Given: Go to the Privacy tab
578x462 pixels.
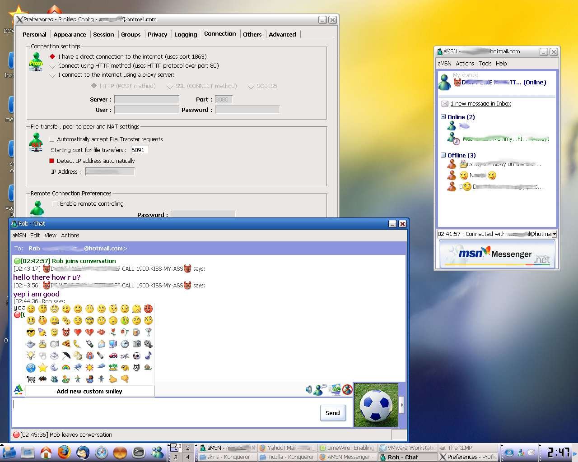Looking at the screenshot, I should 157,34.
